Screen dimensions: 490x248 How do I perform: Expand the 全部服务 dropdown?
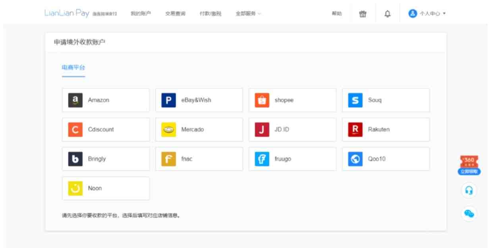click(x=248, y=13)
